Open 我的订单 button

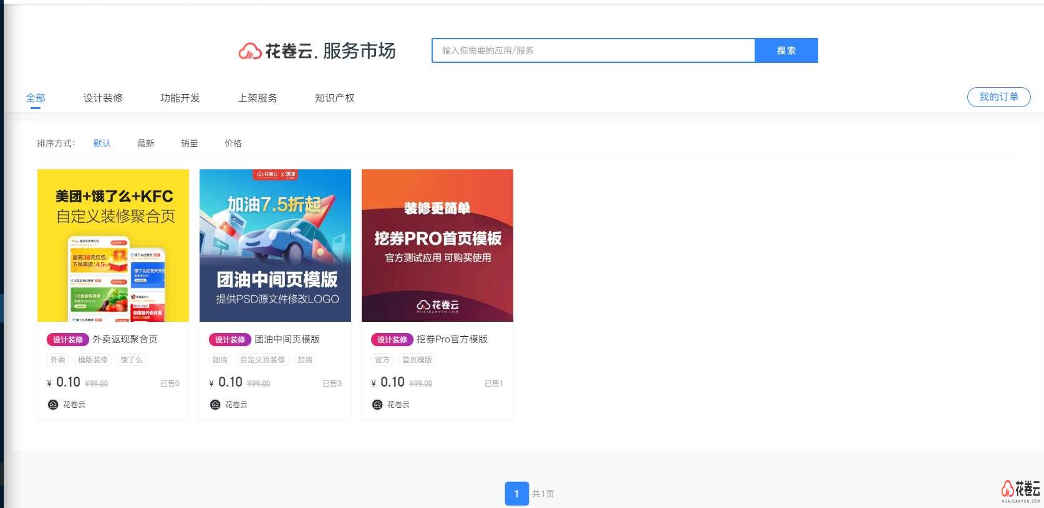998,97
